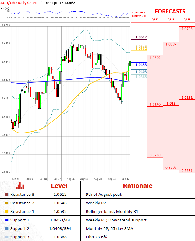
Task: Click the level cell 1.0532
Action: (x=60, y=212)
